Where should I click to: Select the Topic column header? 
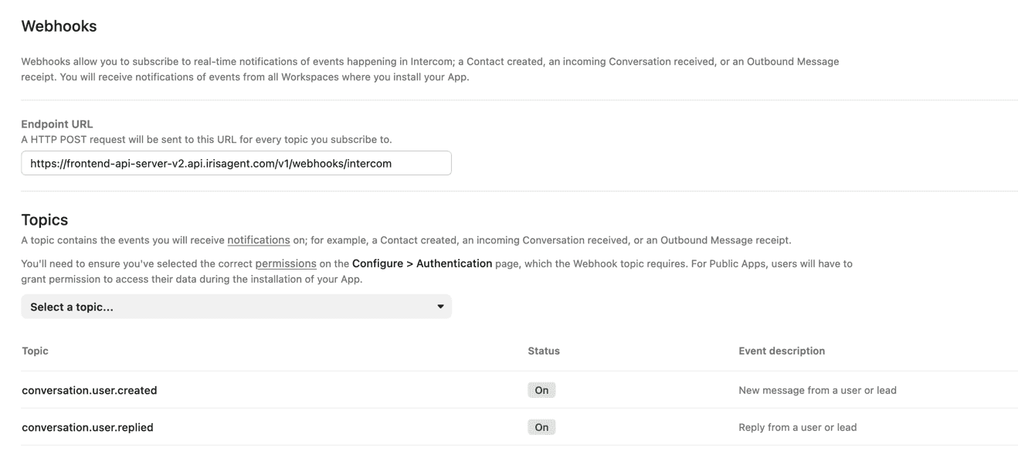(x=35, y=351)
